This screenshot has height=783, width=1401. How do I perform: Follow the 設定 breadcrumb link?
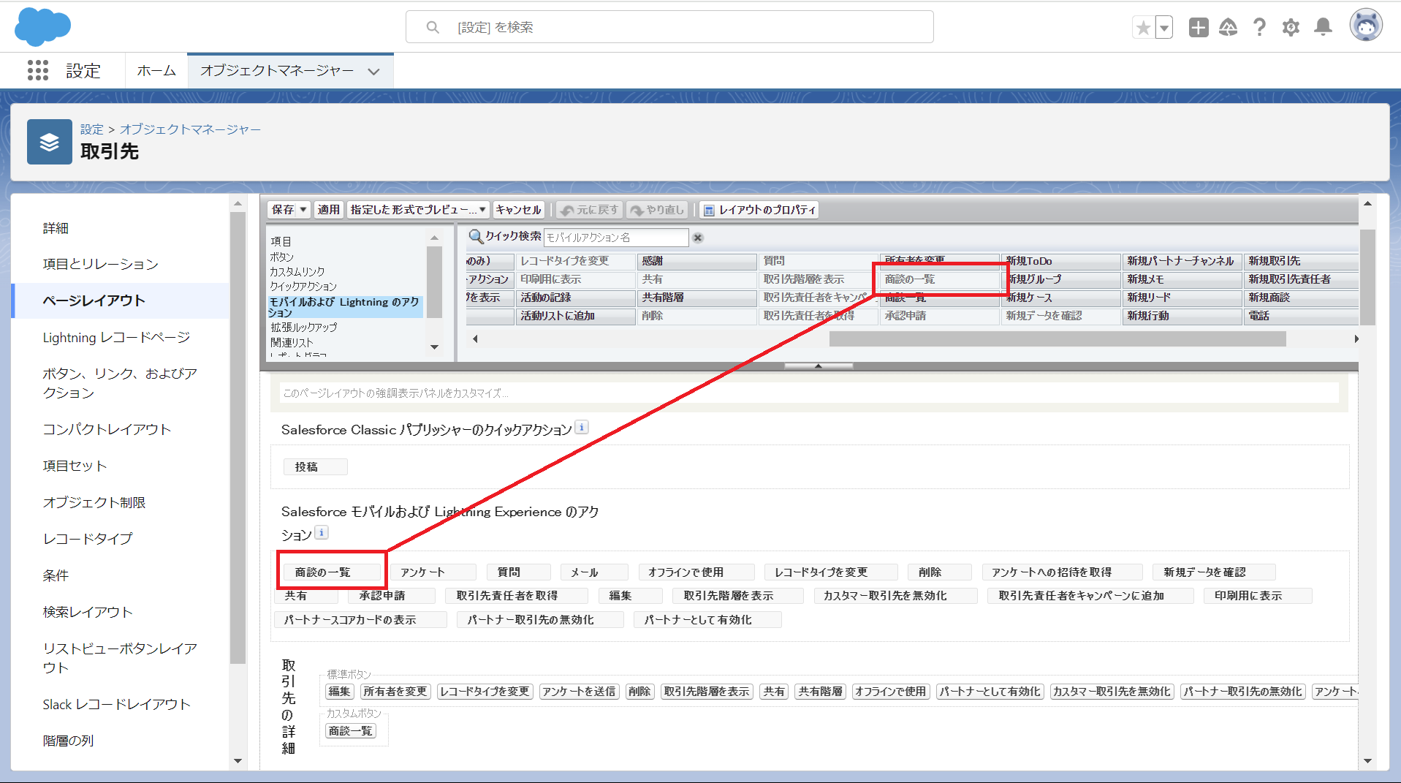tap(92, 129)
